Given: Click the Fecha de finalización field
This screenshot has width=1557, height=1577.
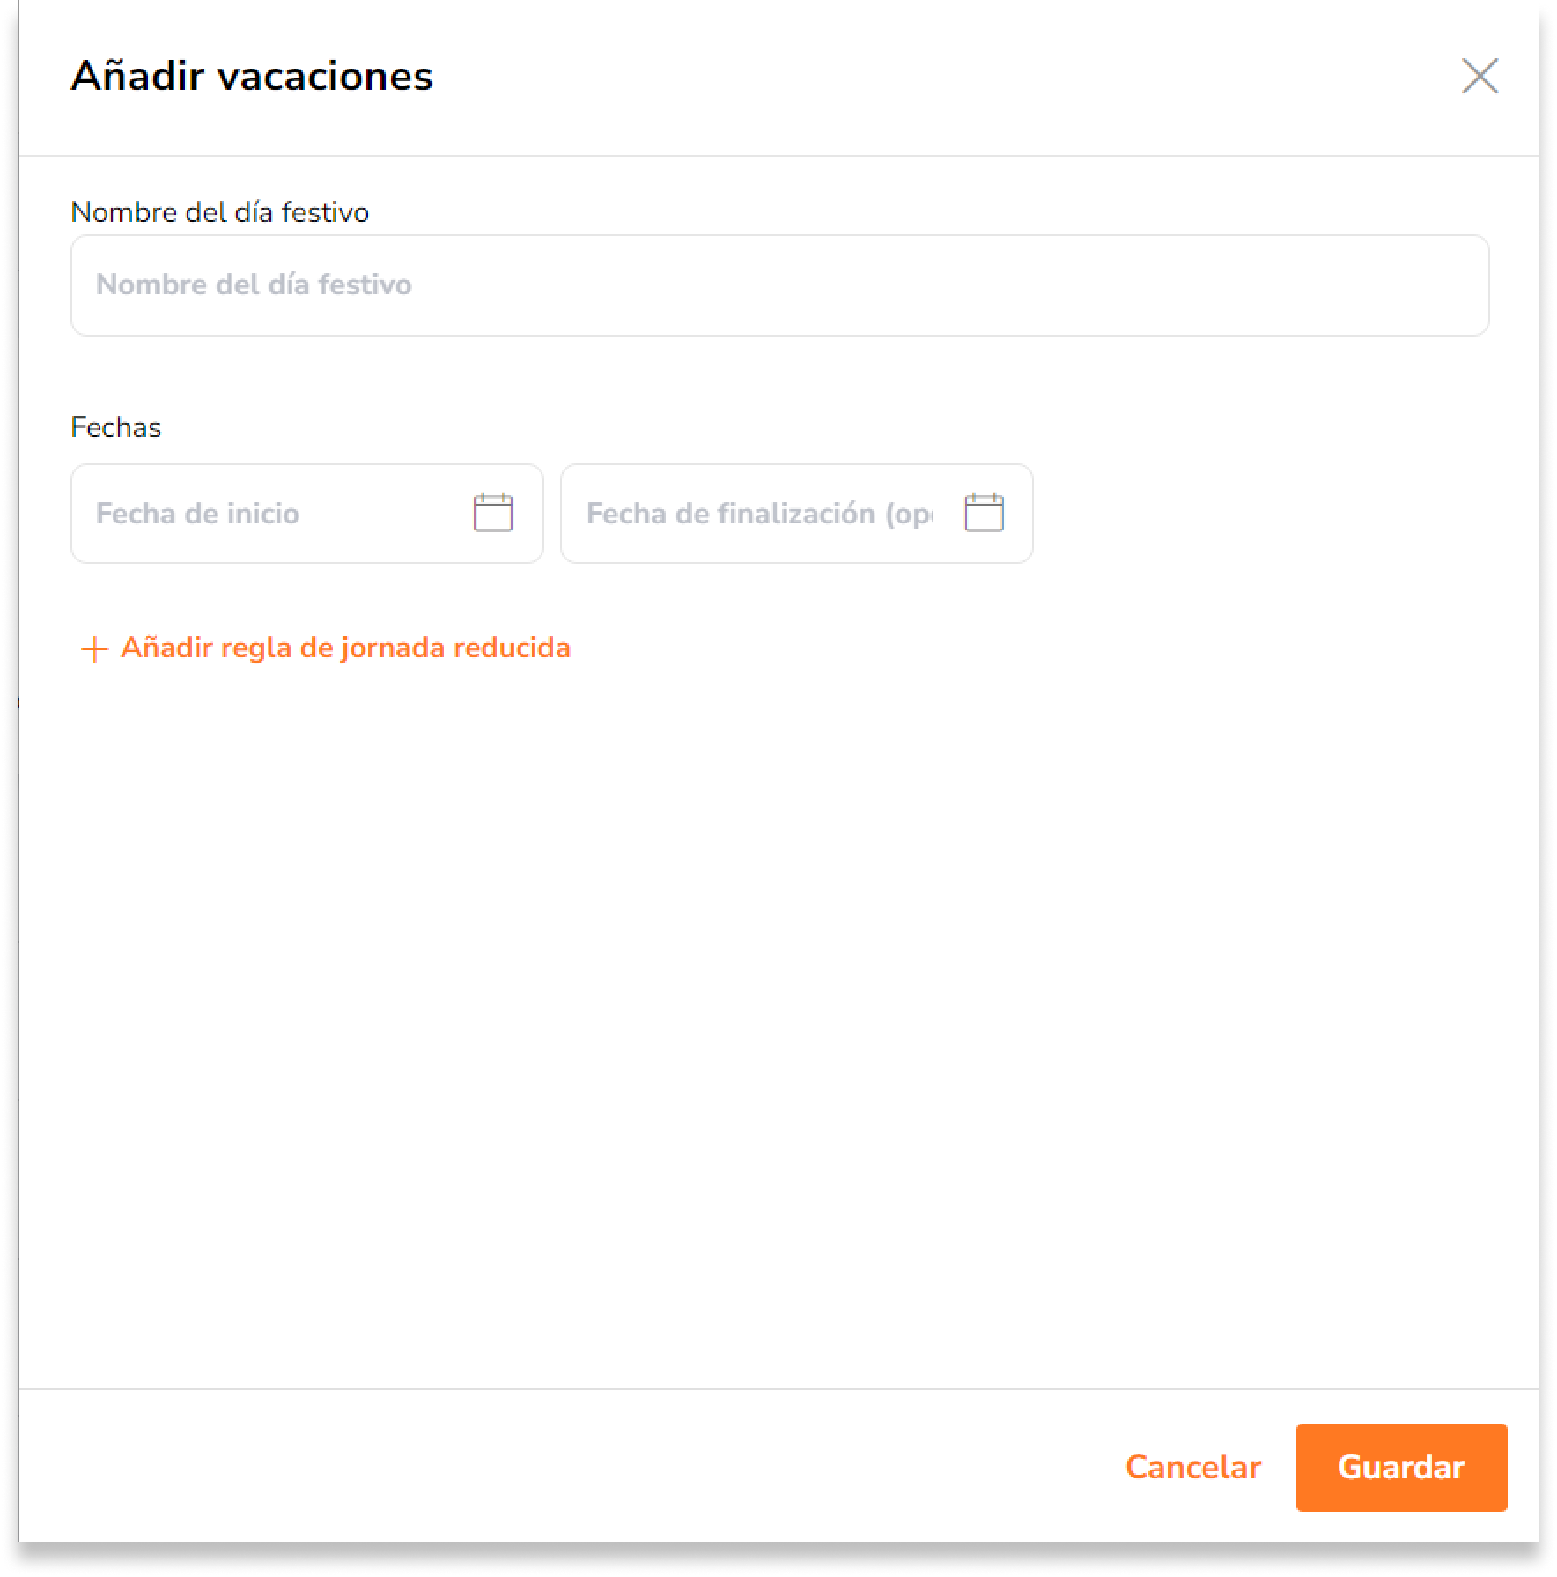Looking at the screenshot, I should [x=796, y=514].
